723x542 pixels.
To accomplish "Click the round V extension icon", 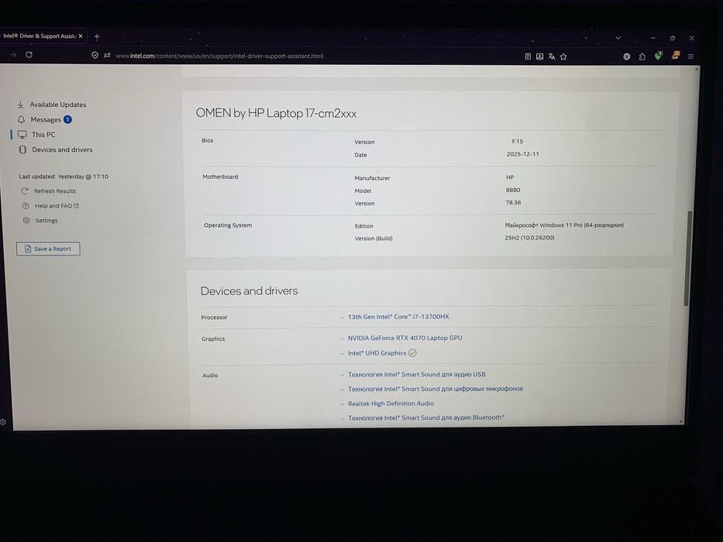I will point(627,57).
